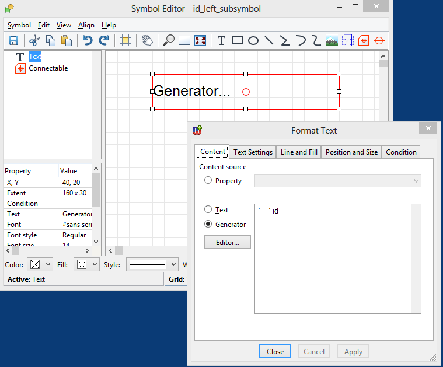Toggle the grid icon in toolbar
This screenshot has width=443, height=367.
125,40
